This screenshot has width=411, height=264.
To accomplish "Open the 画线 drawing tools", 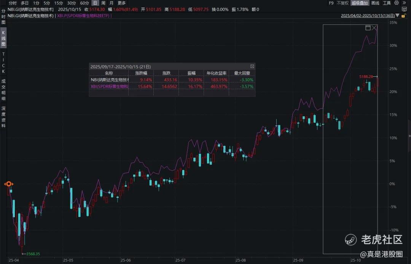I will point(375,3).
